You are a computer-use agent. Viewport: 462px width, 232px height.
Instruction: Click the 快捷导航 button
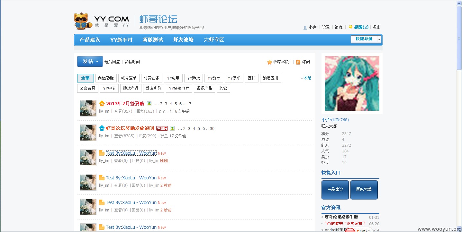364,39
